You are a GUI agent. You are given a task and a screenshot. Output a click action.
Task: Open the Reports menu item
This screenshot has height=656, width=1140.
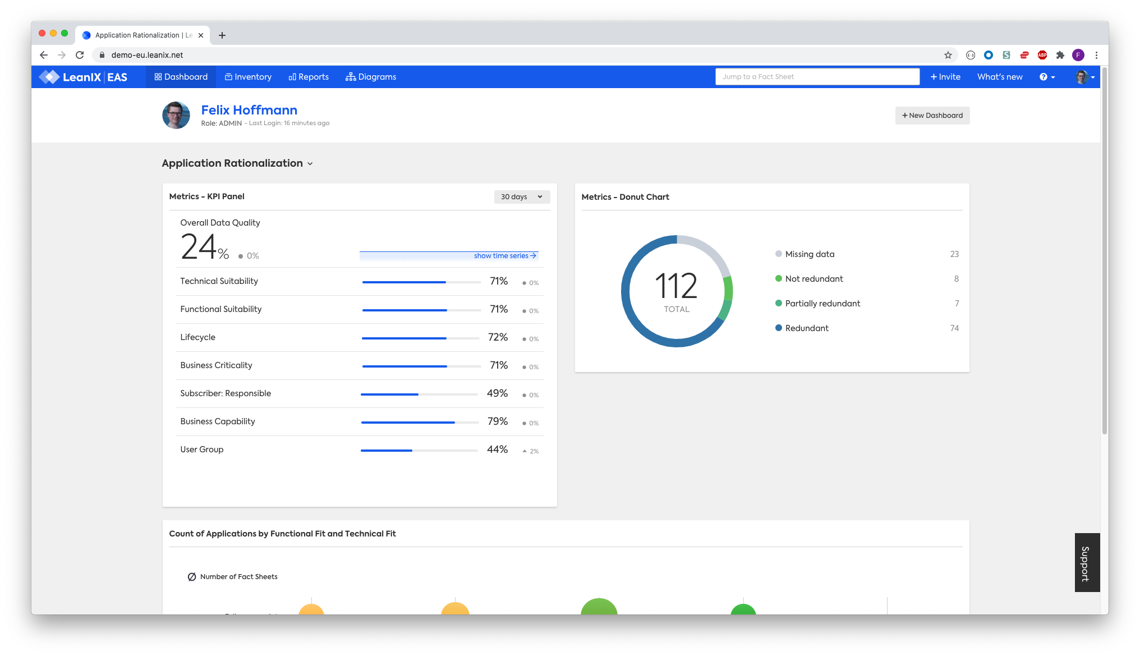click(x=309, y=77)
